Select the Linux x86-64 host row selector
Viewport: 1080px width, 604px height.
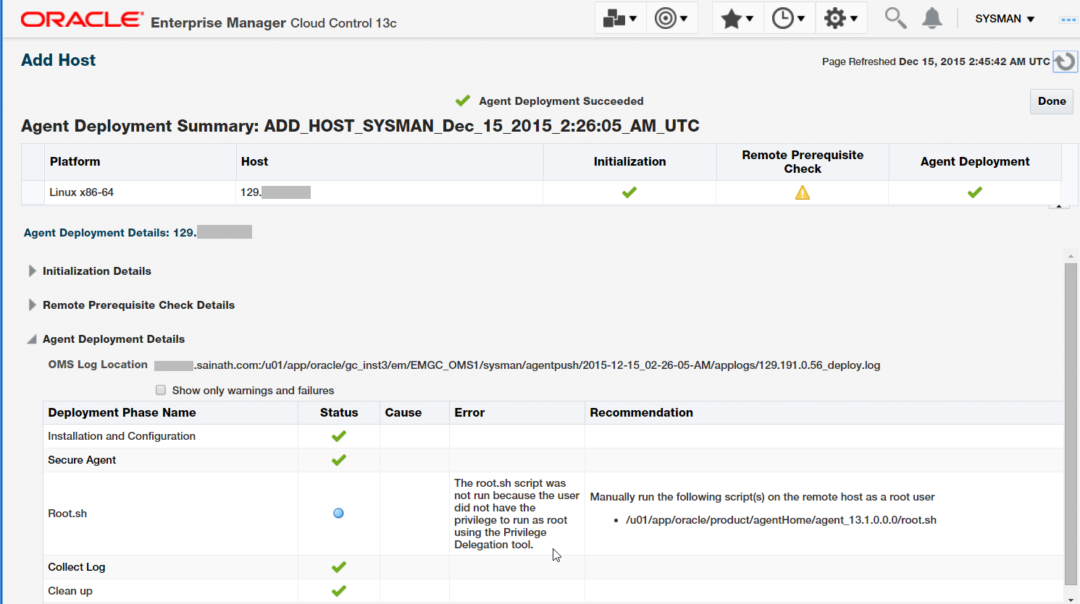click(x=33, y=192)
